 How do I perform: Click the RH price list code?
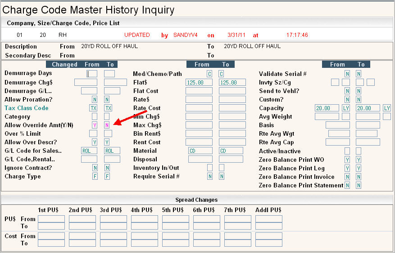(63, 35)
